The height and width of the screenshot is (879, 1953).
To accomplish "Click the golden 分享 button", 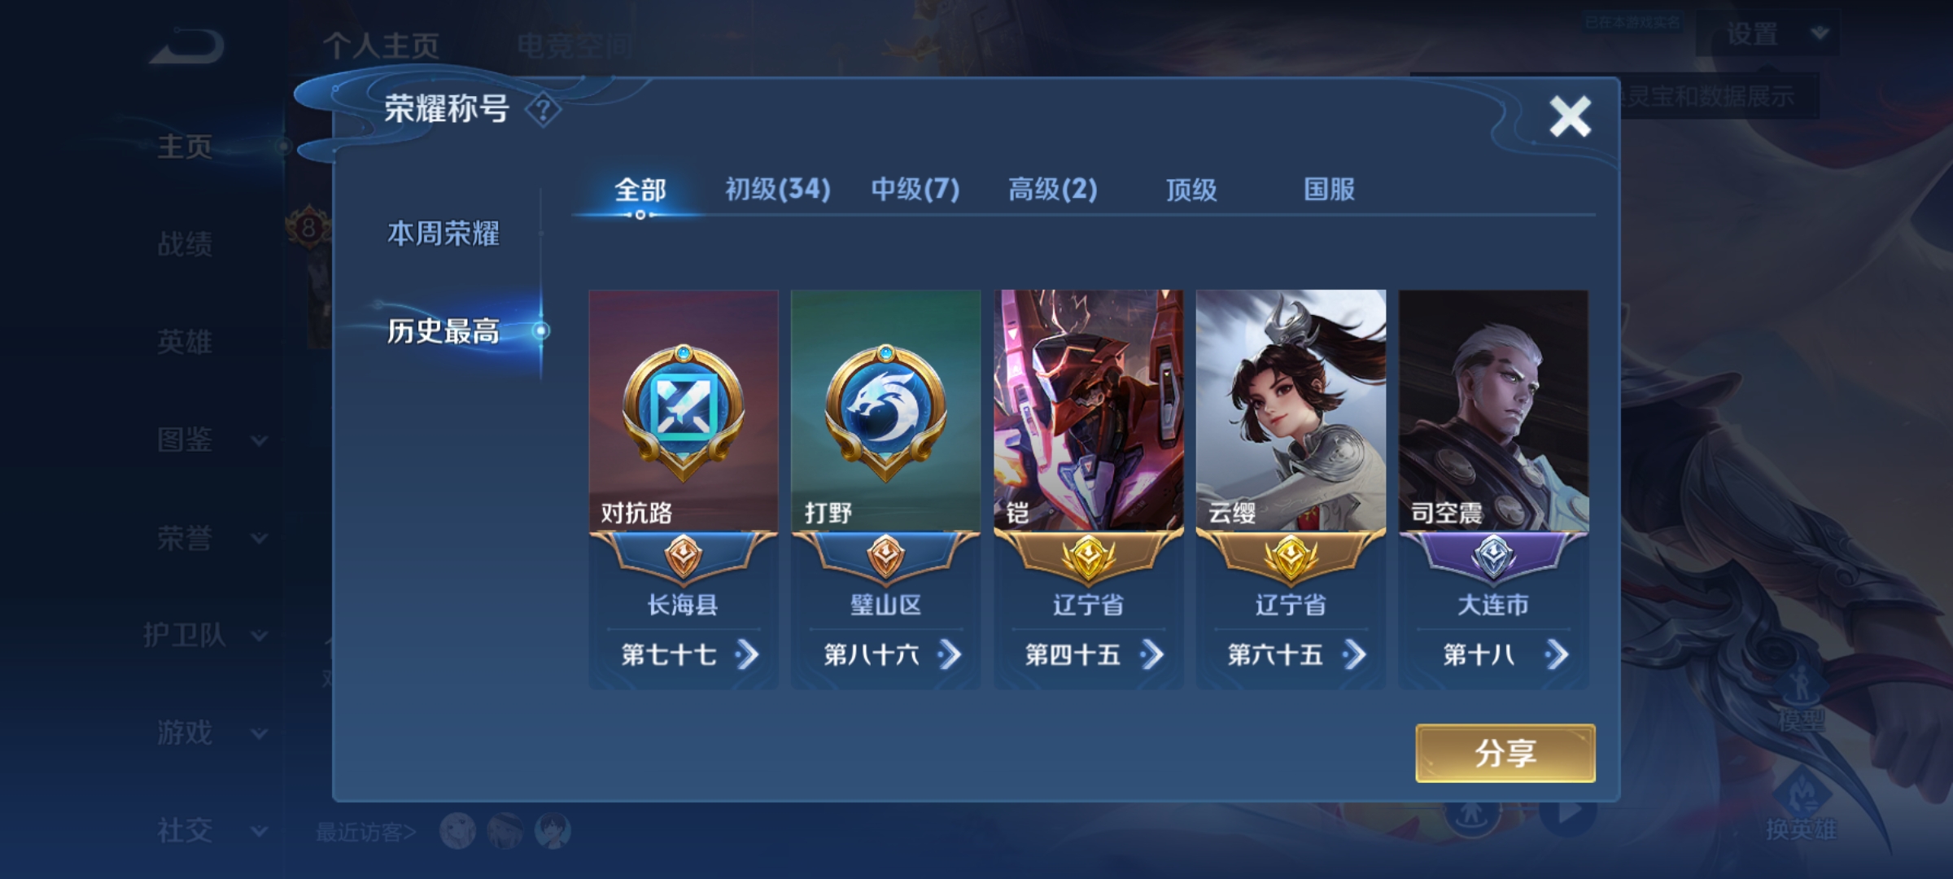I will tap(1505, 754).
